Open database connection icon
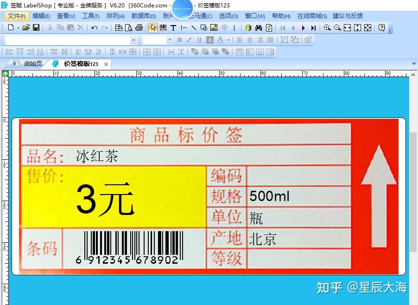Viewport: 418px width, 305px height. point(247,28)
